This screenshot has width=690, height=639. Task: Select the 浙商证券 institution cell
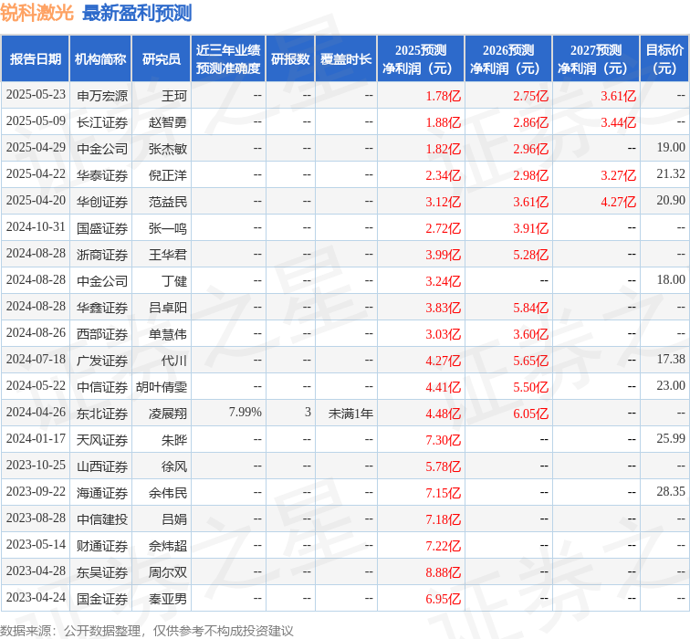[102, 255]
